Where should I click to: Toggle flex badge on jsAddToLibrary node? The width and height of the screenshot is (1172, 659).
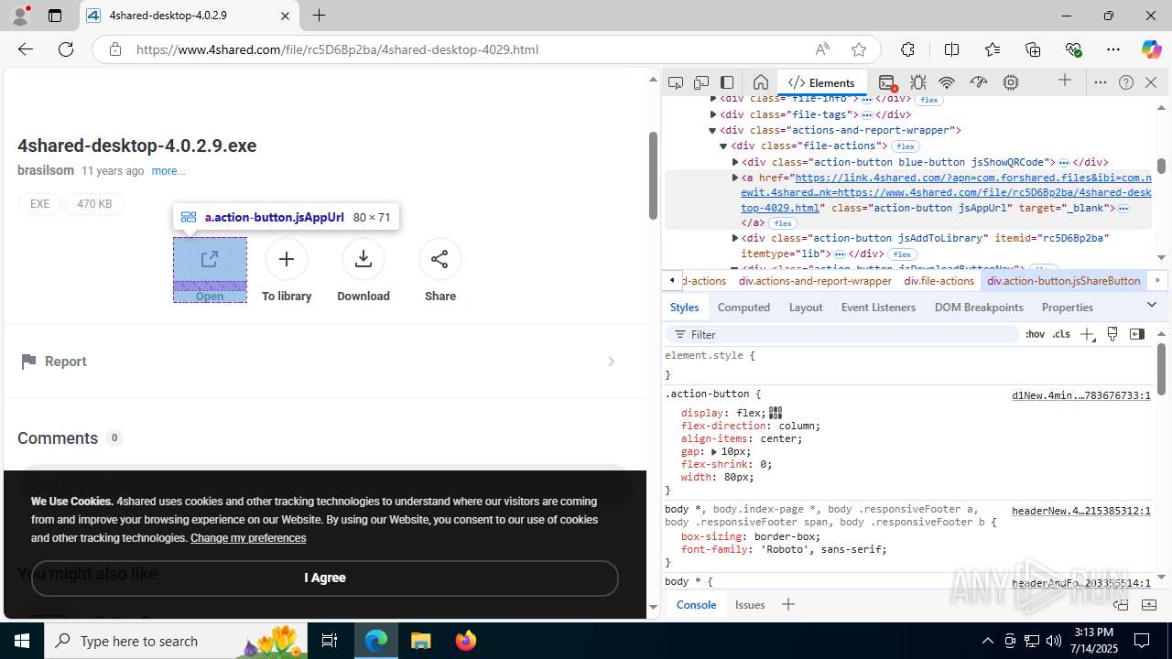click(x=902, y=254)
